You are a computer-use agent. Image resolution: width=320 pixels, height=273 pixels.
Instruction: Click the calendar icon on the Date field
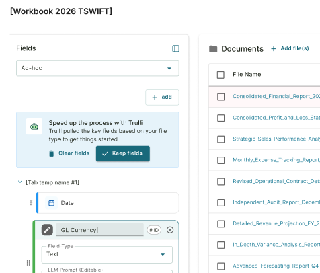[52, 203]
